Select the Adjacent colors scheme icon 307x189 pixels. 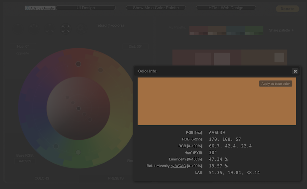[x=34, y=28]
